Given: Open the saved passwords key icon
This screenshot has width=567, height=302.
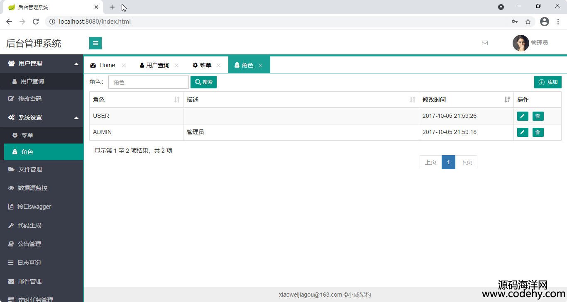Looking at the screenshot, I should (515, 22).
